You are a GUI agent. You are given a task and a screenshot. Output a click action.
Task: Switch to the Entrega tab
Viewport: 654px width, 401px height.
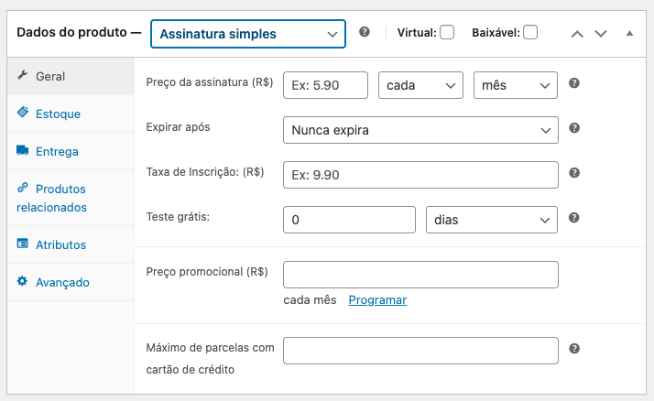tap(57, 151)
